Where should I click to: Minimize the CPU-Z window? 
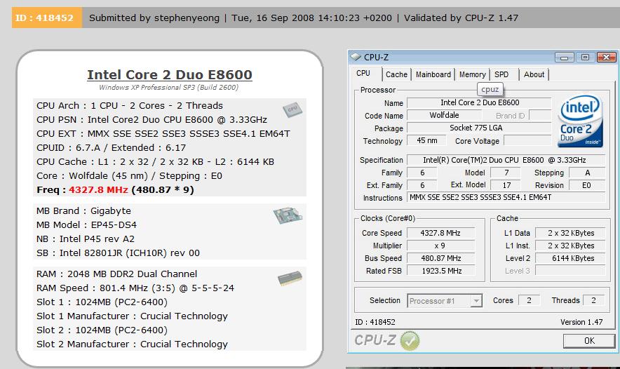pos(565,58)
